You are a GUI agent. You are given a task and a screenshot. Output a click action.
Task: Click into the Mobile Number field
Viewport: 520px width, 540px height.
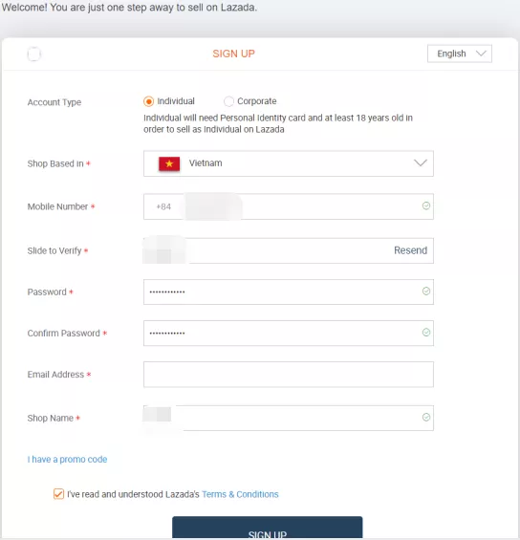[x=289, y=206]
